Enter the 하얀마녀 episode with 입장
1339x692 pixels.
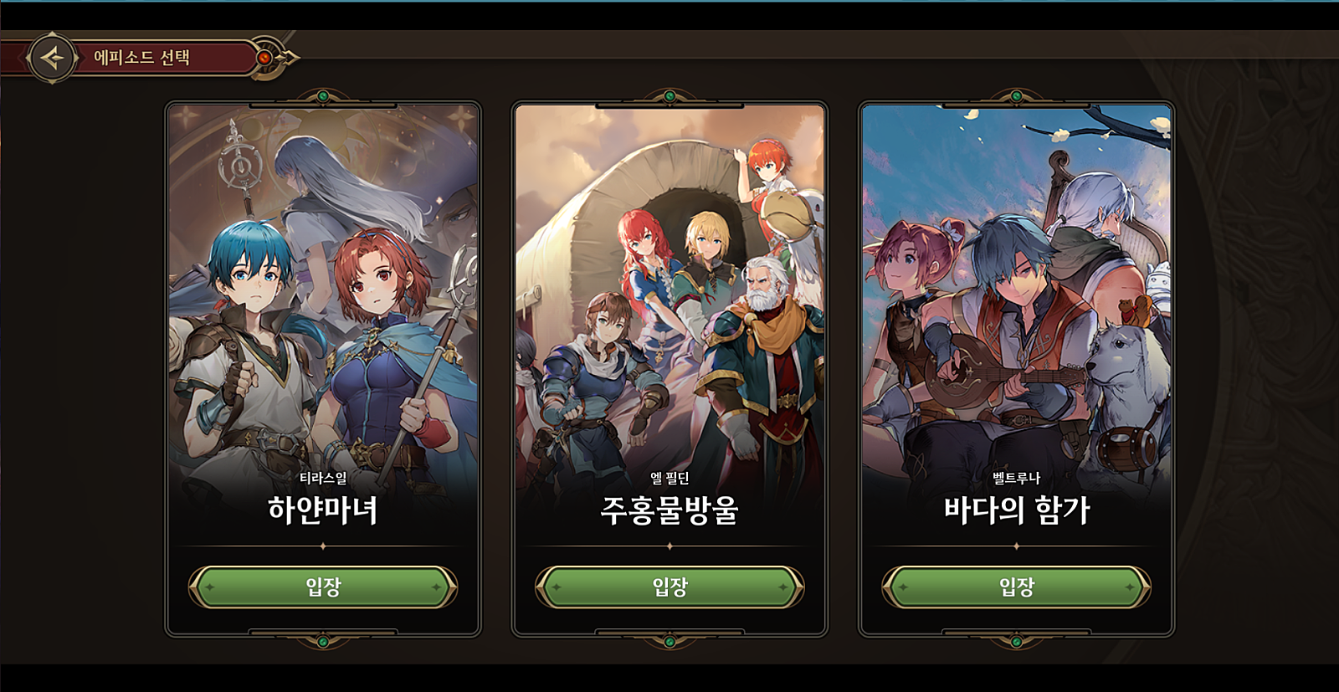pos(323,587)
